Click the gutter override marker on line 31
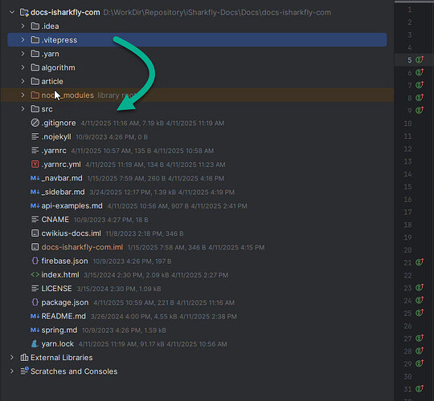Screen dimensions: 434x401 (420, 389)
